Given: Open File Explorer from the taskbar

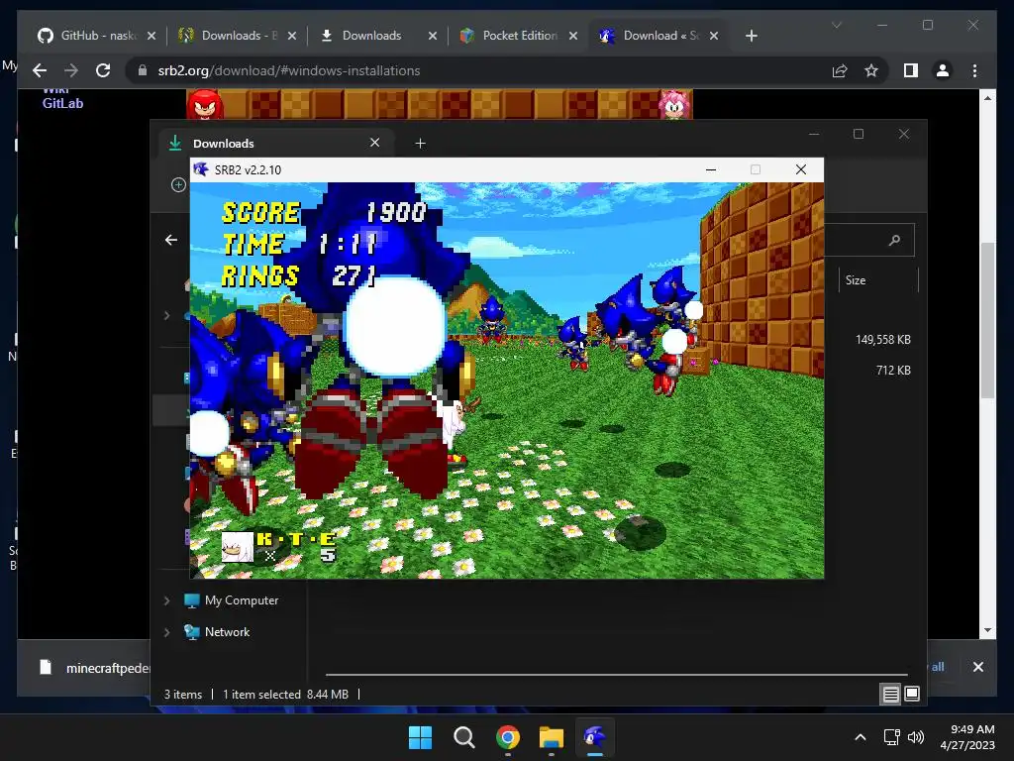Looking at the screenshot, I should coord(551,737).
